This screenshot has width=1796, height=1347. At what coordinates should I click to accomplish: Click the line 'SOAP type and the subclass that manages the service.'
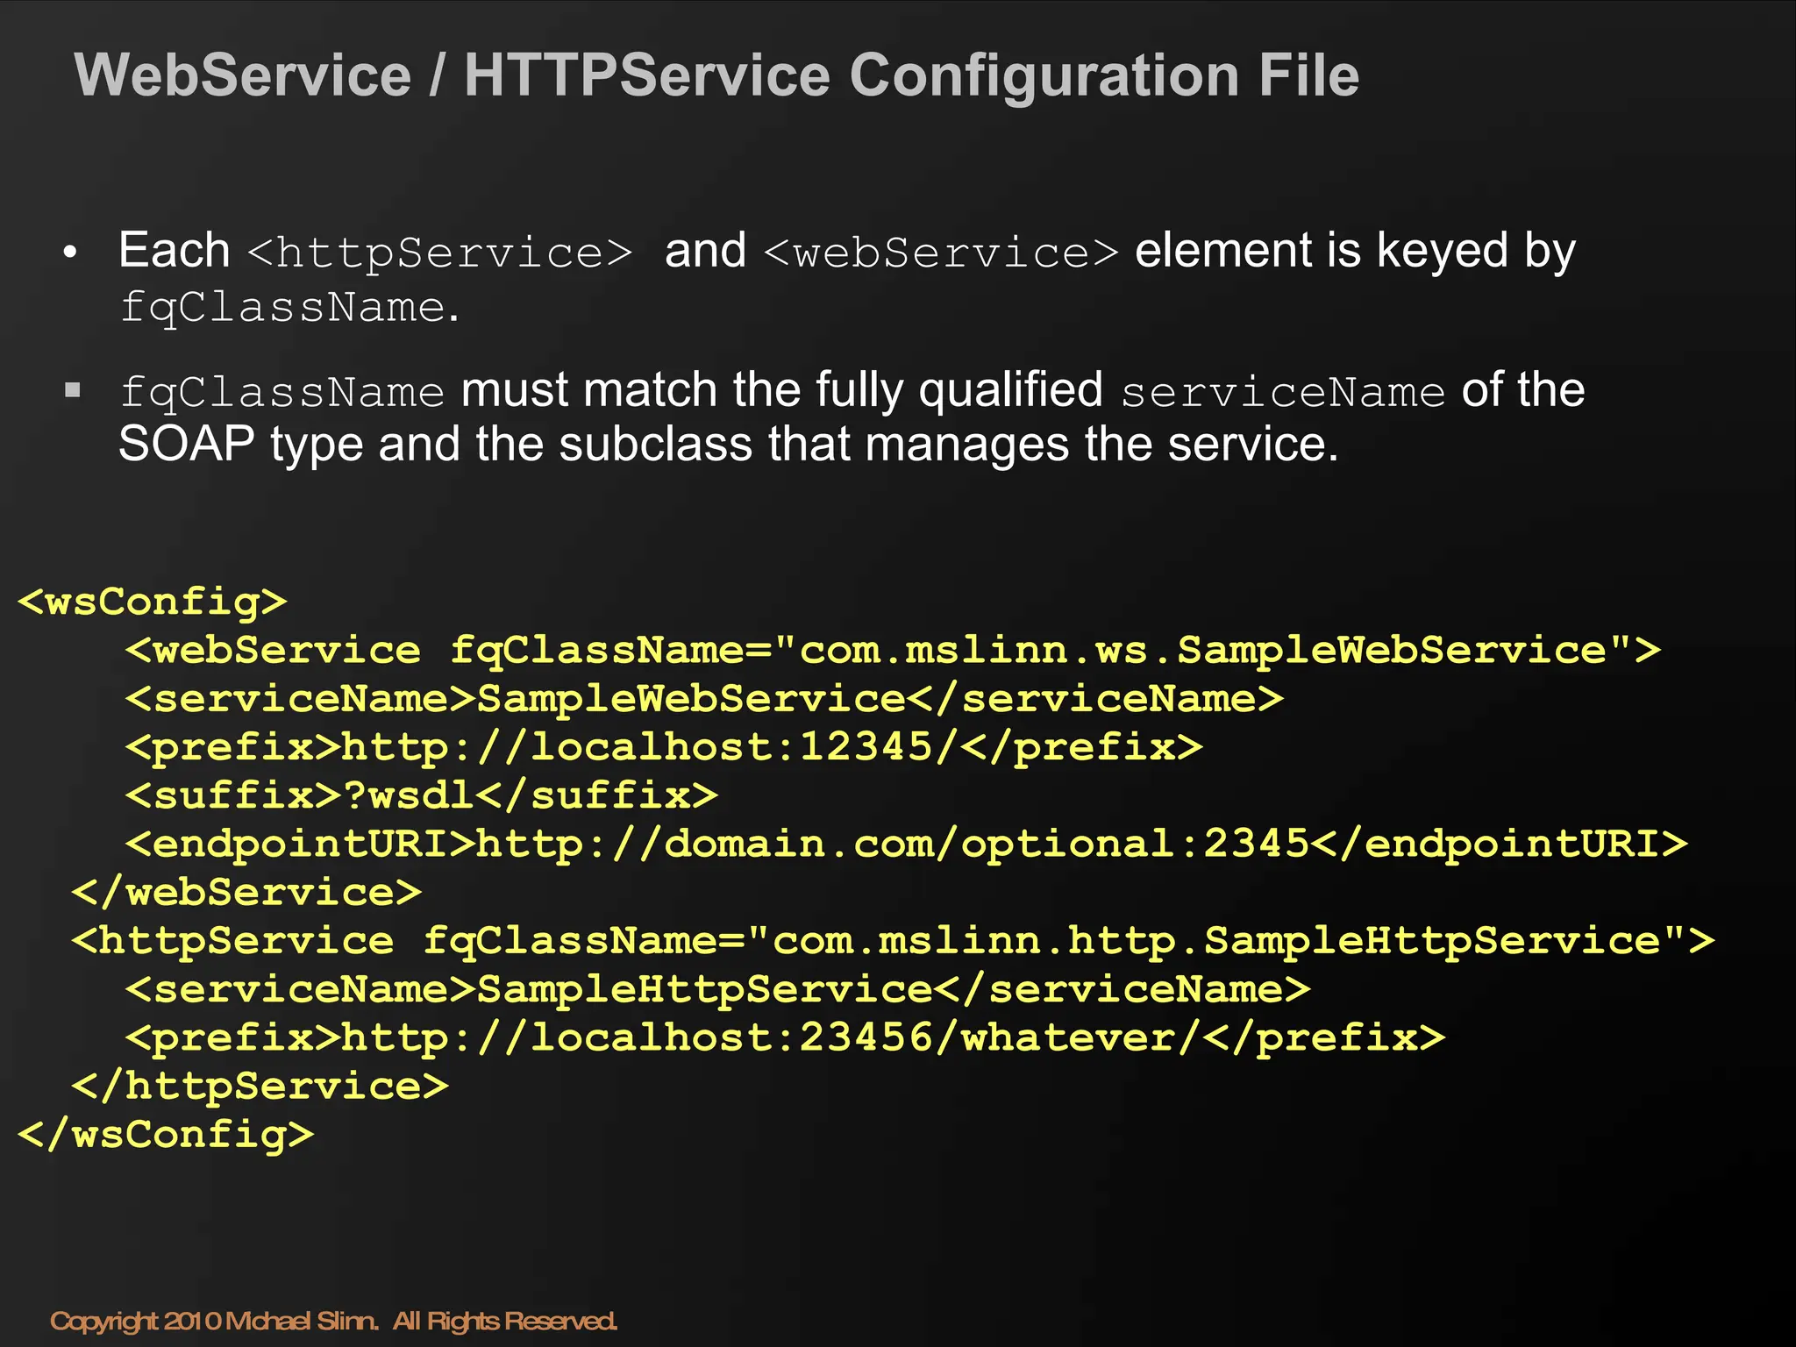[x=729, y=445]
